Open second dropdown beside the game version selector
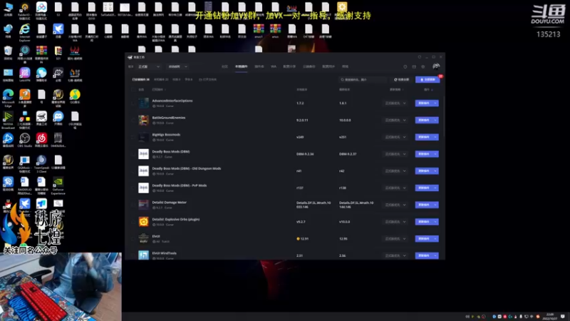 (x=177, y=66)
